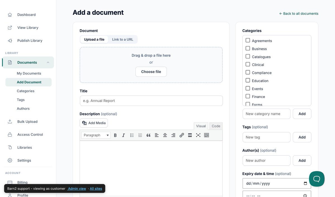Select Add Document sidebar item
335x197 pixels.
point(28,82)
